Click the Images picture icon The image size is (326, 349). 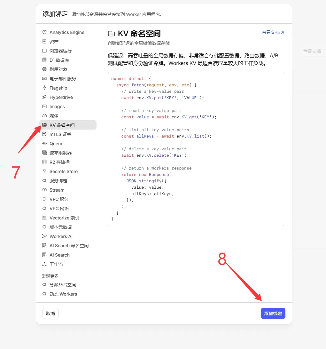pyautogui.click(x=44, y=107)
